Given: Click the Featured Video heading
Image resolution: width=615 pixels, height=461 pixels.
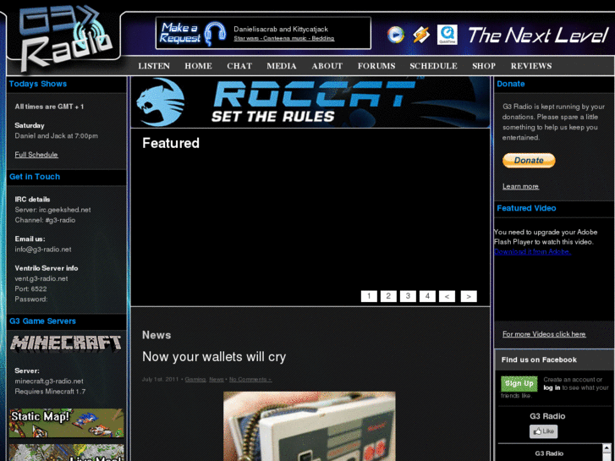Looking at the screenshot, I should tap(526, 208).
